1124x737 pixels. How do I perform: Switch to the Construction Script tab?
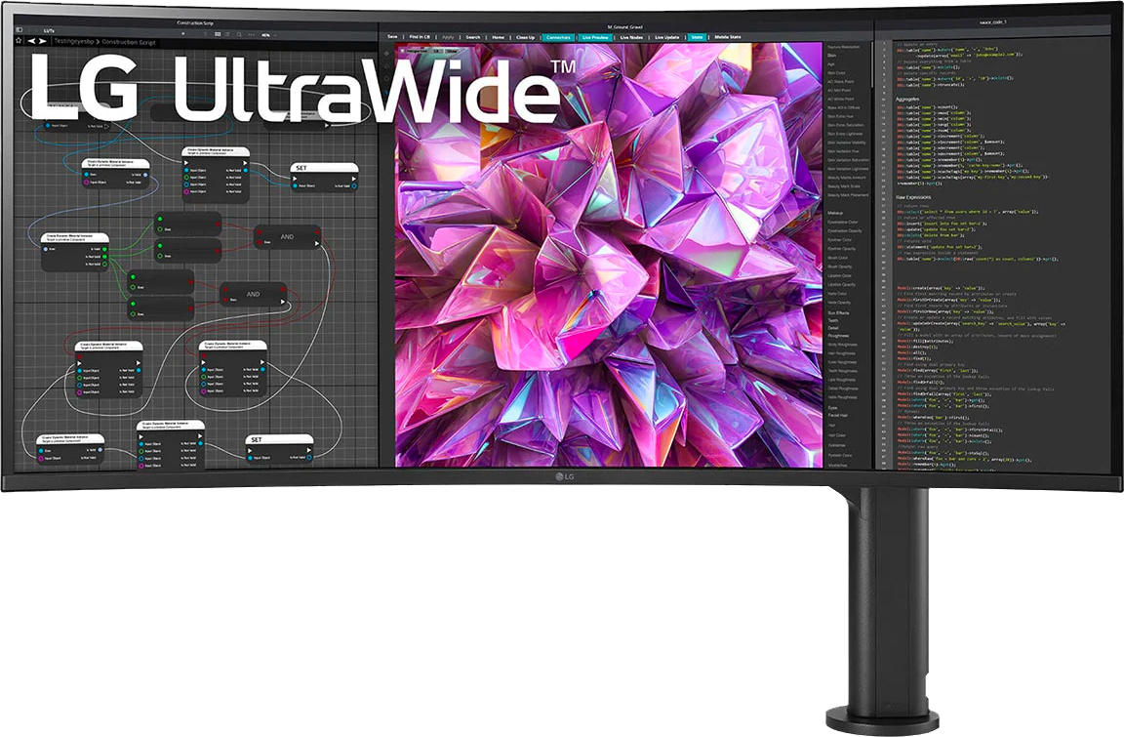[195, 22]
